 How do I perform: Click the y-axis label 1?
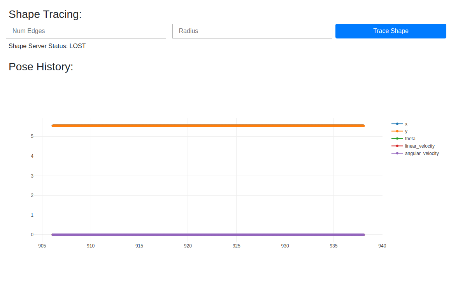tap(32, 215)
